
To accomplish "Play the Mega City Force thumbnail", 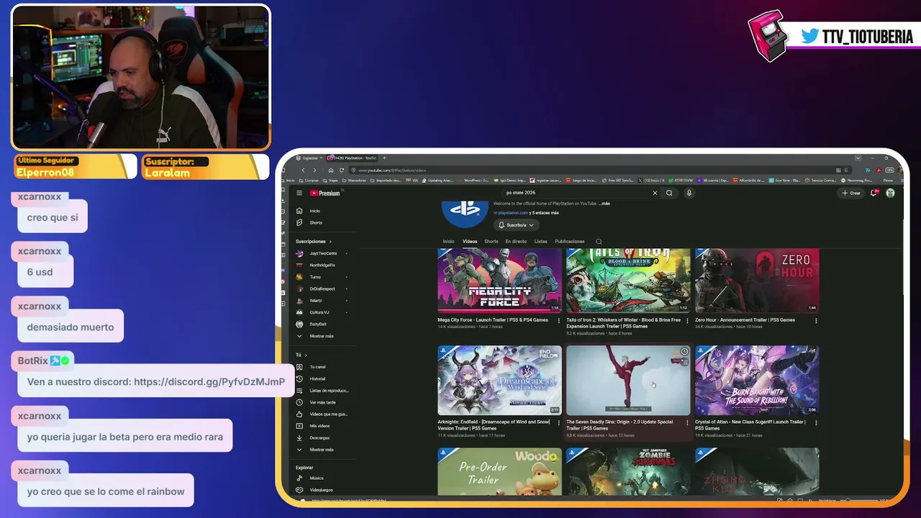I will (x=499, y=281).
